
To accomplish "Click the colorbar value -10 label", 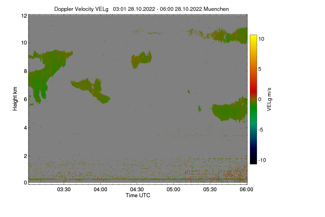I will pyautogui.click(x=262, y=160).
